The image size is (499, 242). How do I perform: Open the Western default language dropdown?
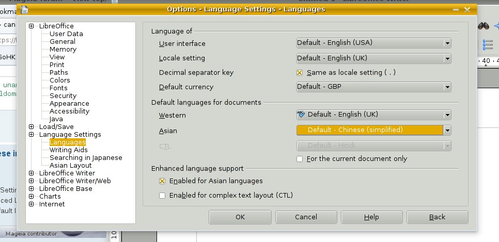(x=373, y=115)
